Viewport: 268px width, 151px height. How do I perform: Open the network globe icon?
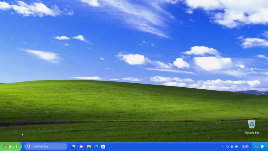(x=232, y=146)
